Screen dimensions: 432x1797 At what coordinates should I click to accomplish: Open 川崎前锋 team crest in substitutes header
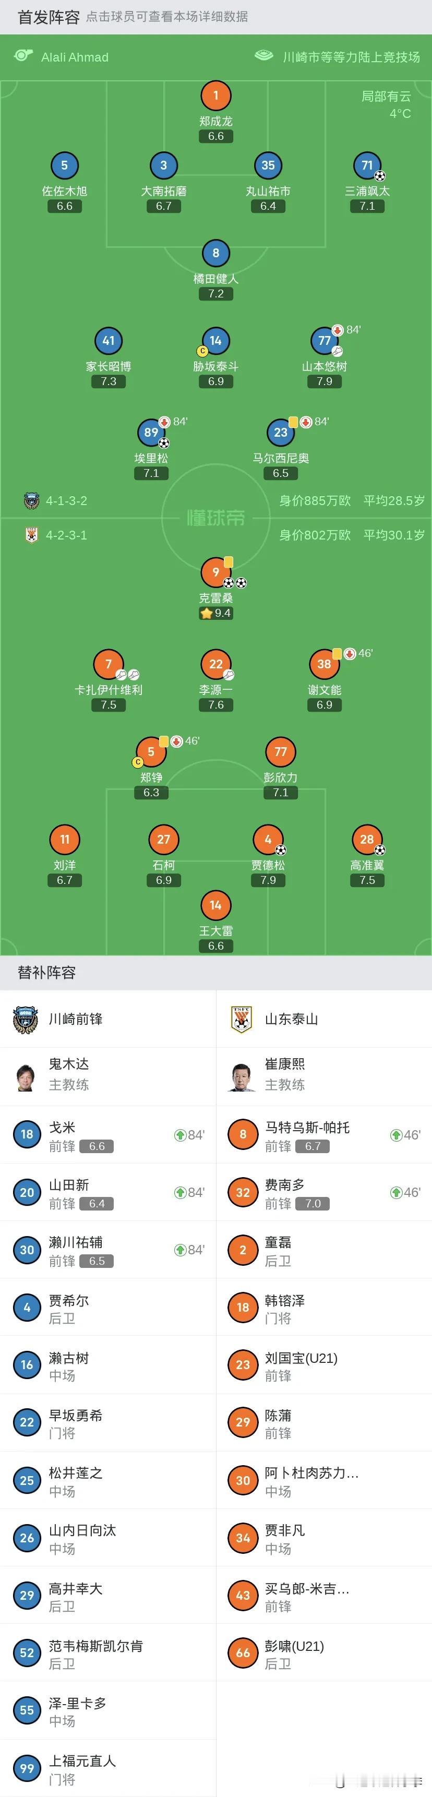[x=26, y=1019]
